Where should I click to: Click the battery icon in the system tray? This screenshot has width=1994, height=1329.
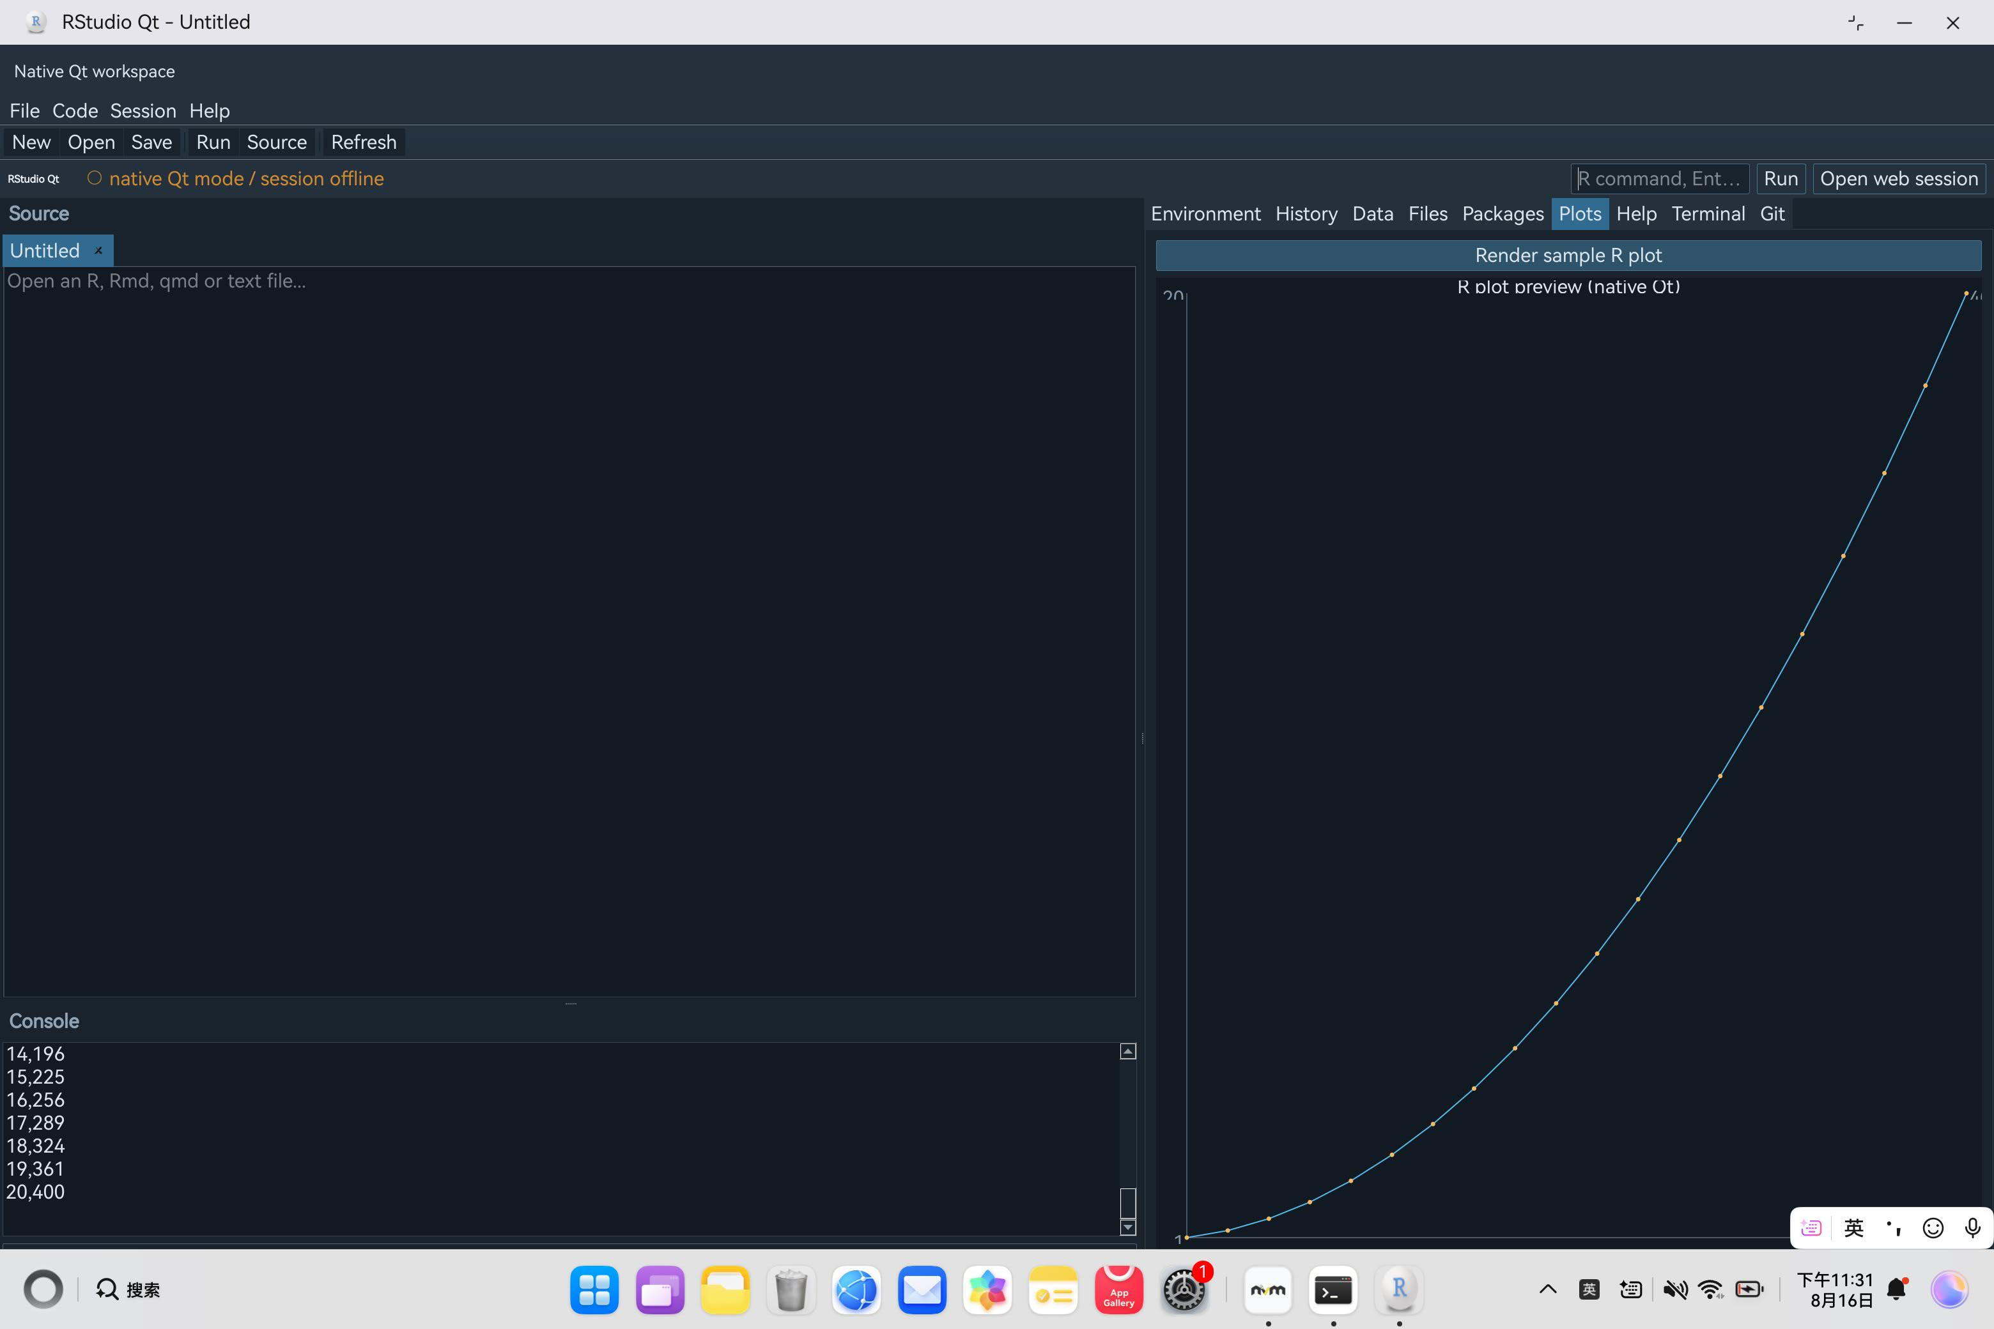point(1749,1289)
